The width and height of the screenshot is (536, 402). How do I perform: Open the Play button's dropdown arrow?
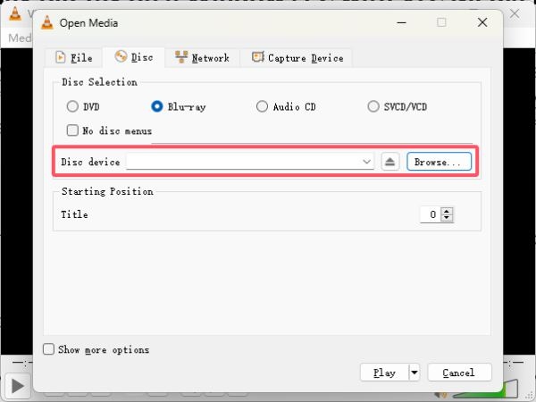[x=415, y=373]
